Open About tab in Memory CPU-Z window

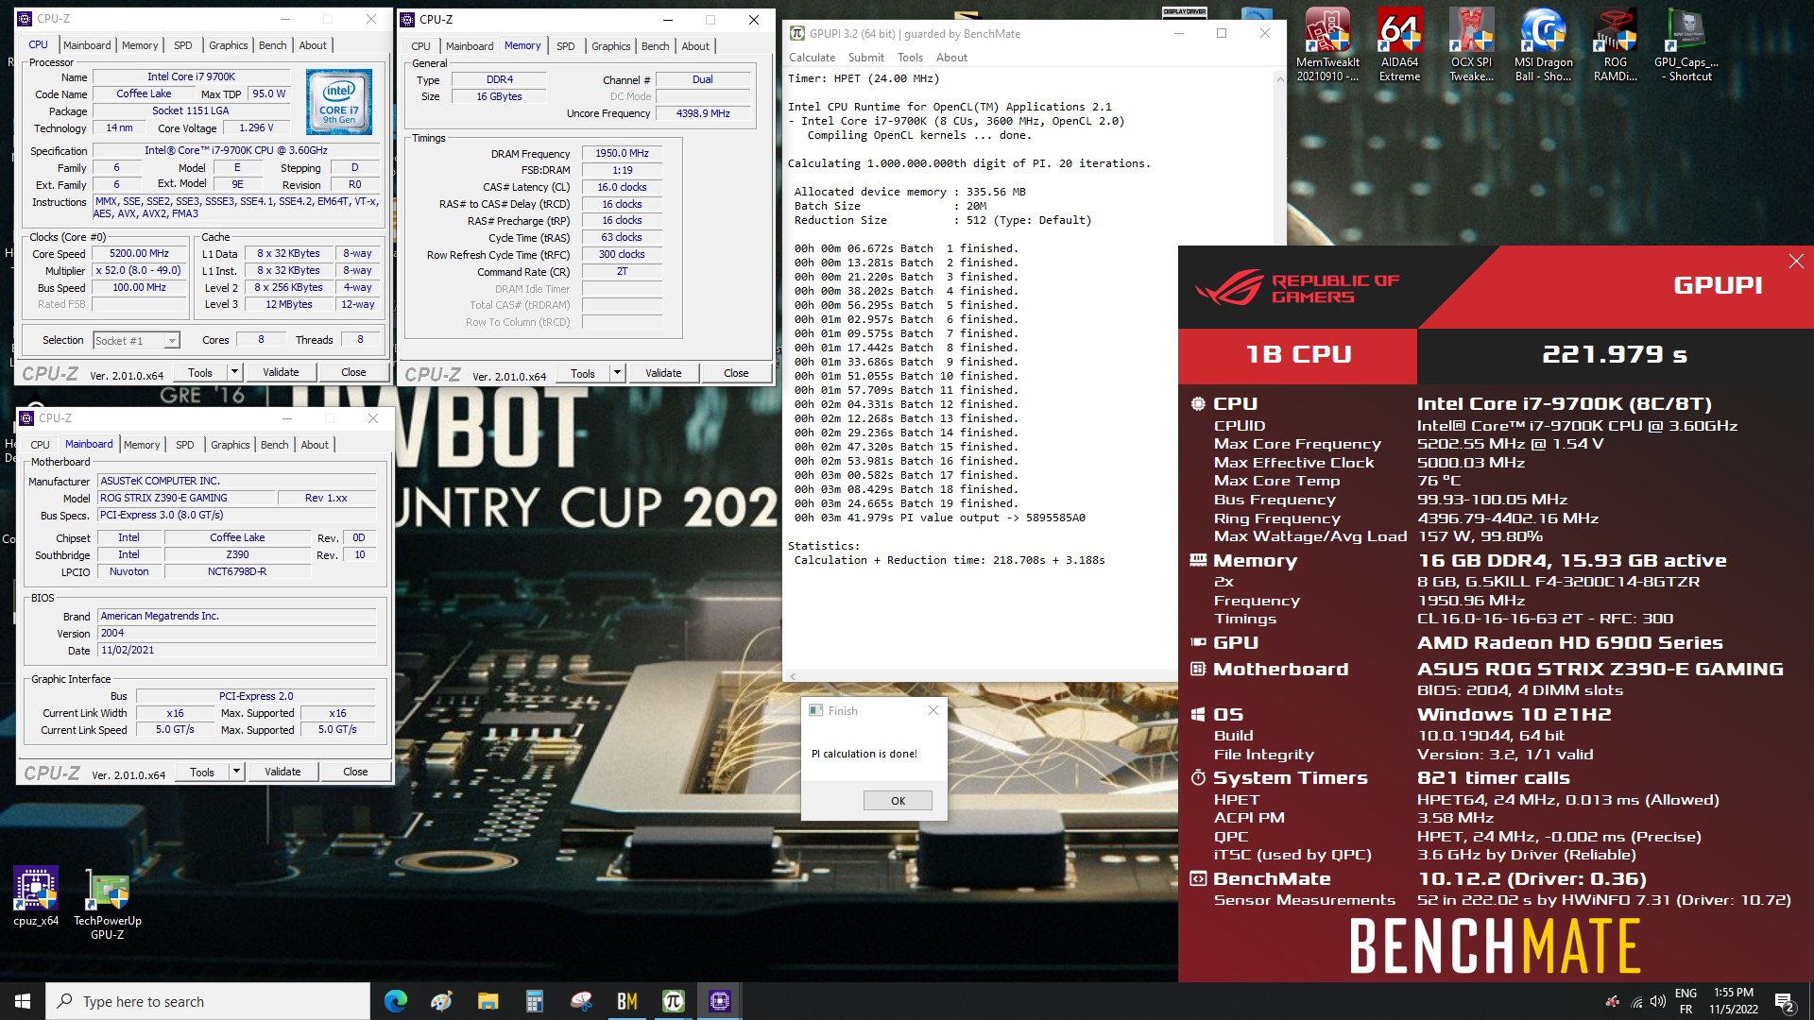coord(695,46)
